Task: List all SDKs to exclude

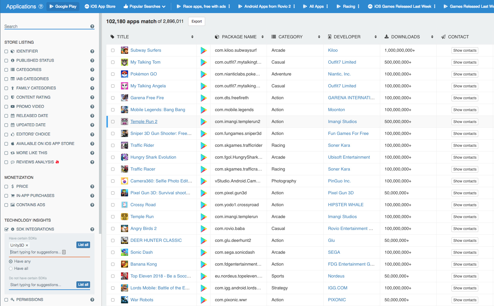Action: 83,285
